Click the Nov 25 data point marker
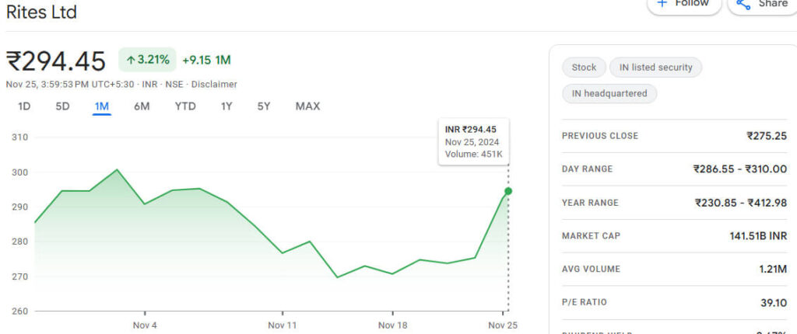The height and width of the screenshot is (334, 797). 507,191
